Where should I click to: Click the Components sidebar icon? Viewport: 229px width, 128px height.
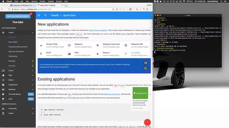coord(3,85)
